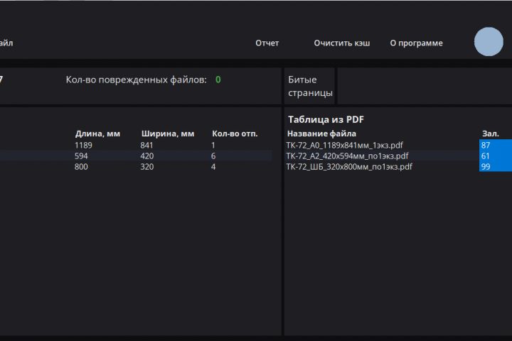Open the О программе menu
This screenshot has height=341, width=512.
point(416,43)
